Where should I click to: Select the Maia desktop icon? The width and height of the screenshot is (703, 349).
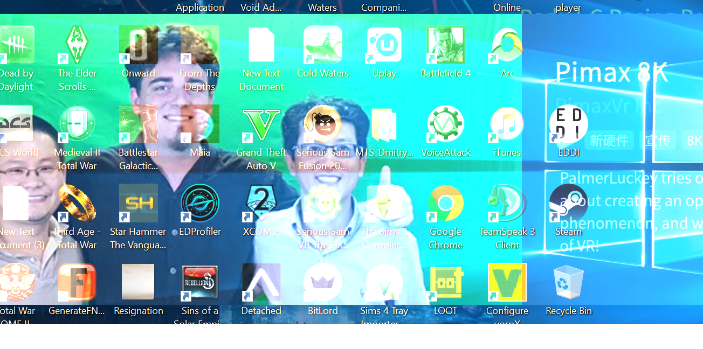click(200, 124)
